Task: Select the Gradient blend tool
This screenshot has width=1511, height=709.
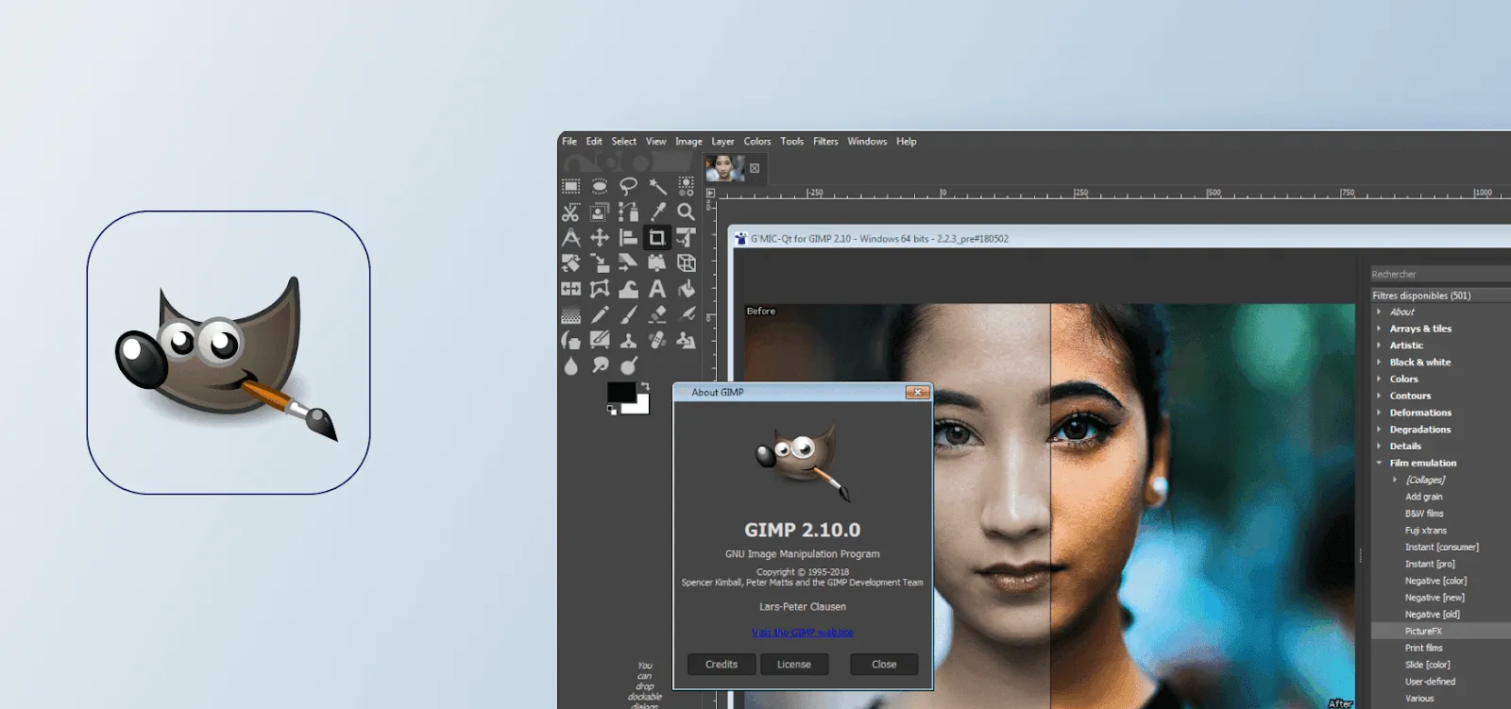Action: pos(571,314)
